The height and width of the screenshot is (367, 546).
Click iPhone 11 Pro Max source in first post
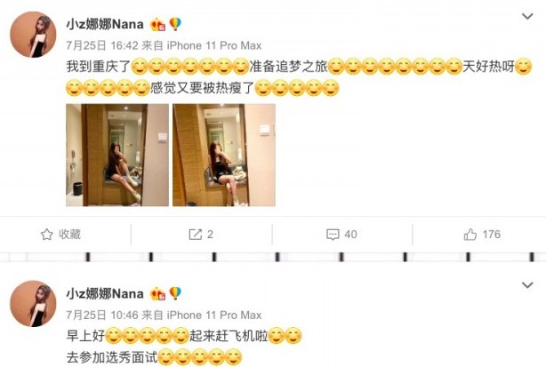pyautogui.click(x=214, y=45)
